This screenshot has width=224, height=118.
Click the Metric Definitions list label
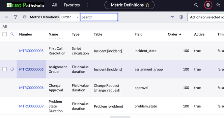tap(44, 17)
